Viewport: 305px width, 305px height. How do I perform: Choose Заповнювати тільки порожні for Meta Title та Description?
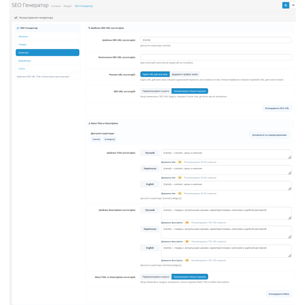190,277
